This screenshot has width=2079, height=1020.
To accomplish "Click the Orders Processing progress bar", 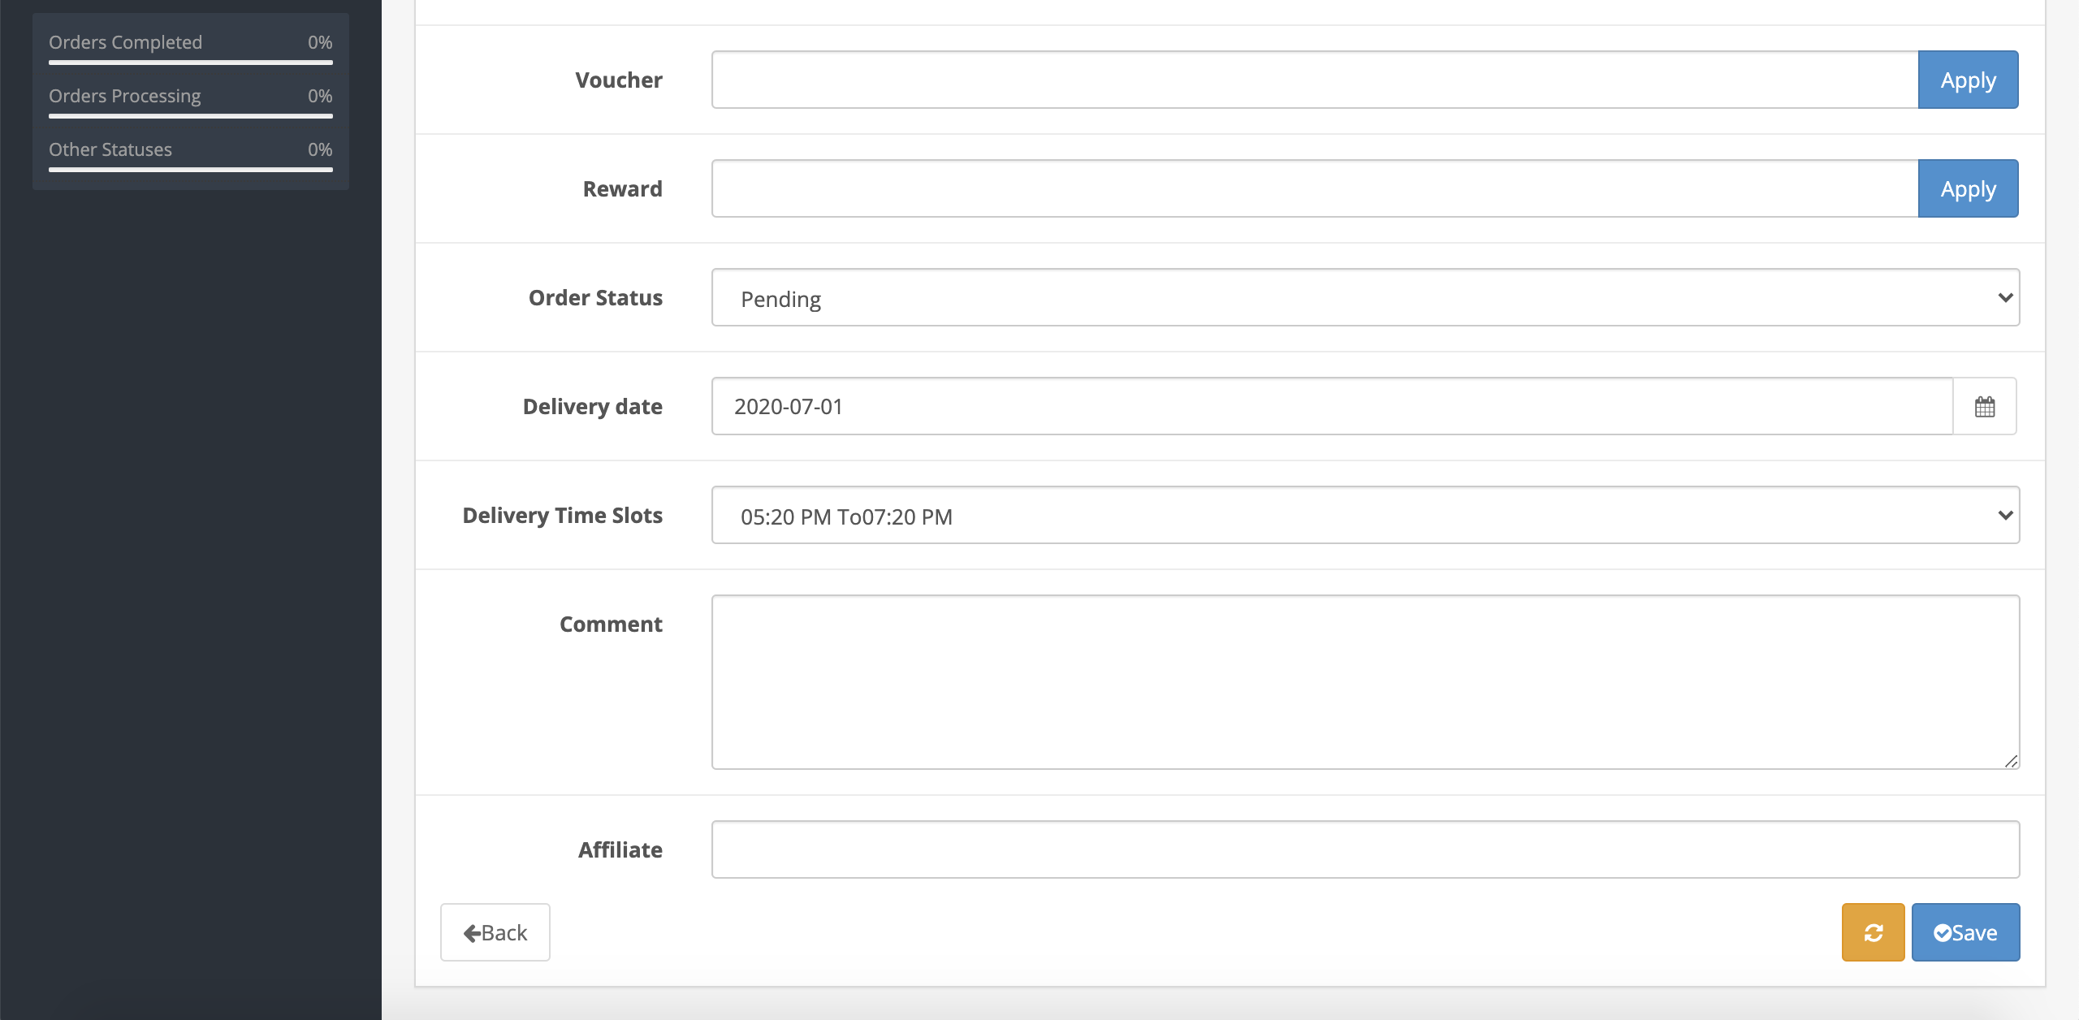I will click(x=191, y=116).
